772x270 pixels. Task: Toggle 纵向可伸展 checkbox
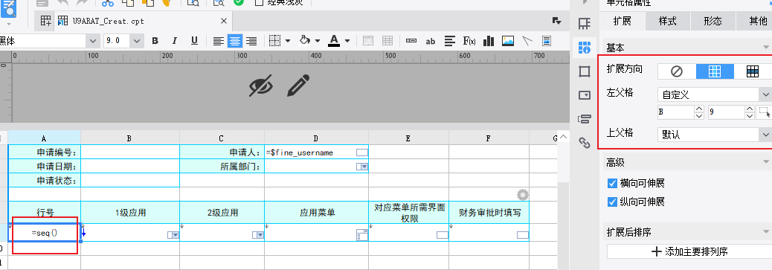click(613, 202)
